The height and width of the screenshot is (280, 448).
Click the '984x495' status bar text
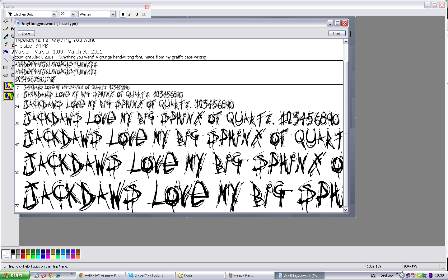point(410,266)
